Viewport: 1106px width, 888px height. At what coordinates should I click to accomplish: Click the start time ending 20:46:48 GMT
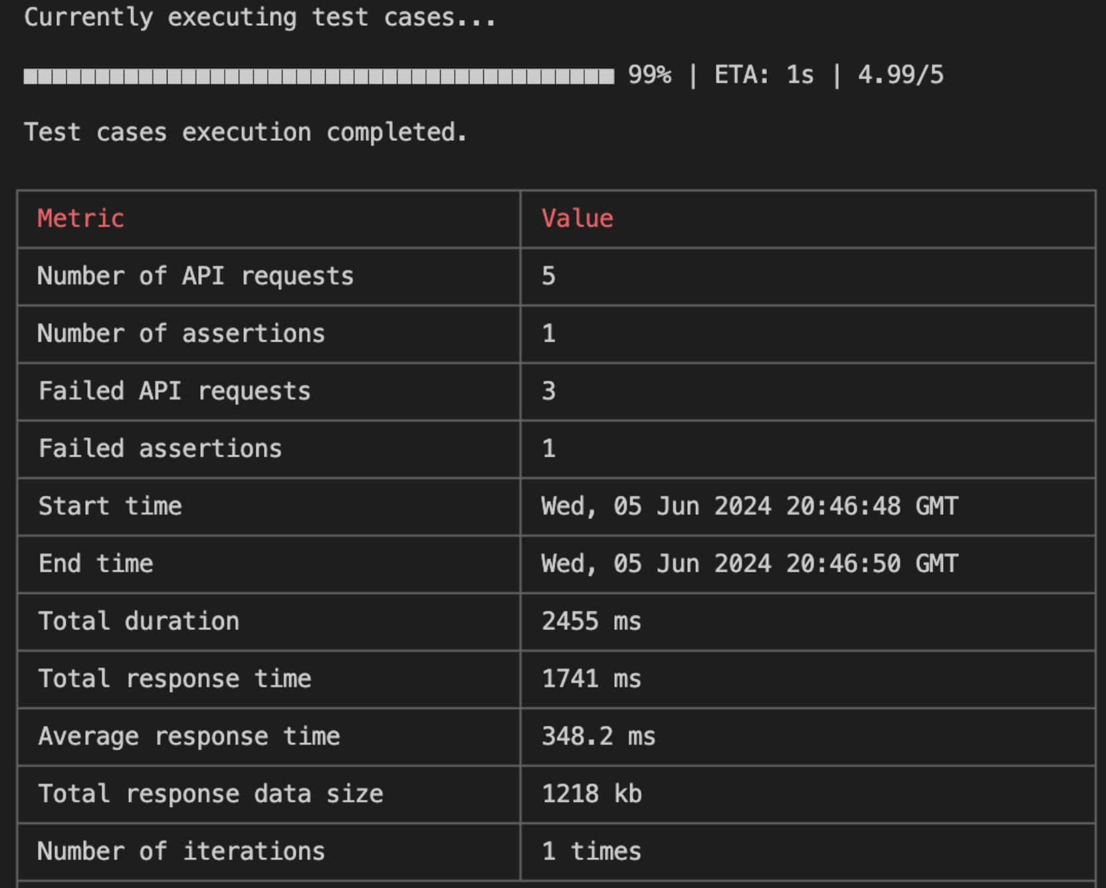pyautogui.click(x=750, y=507)
